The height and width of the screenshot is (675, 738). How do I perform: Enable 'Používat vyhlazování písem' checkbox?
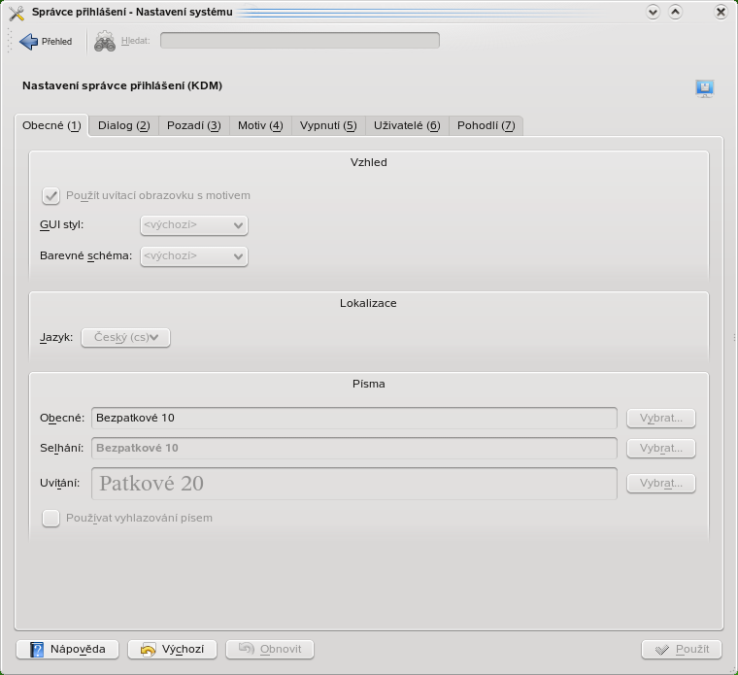pyautogui.click(x=51, y=518)
